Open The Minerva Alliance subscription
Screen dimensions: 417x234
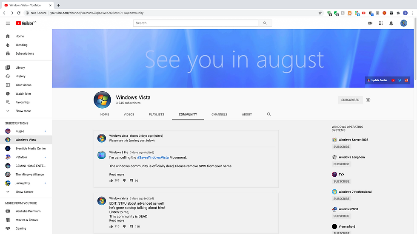[26, 174]
